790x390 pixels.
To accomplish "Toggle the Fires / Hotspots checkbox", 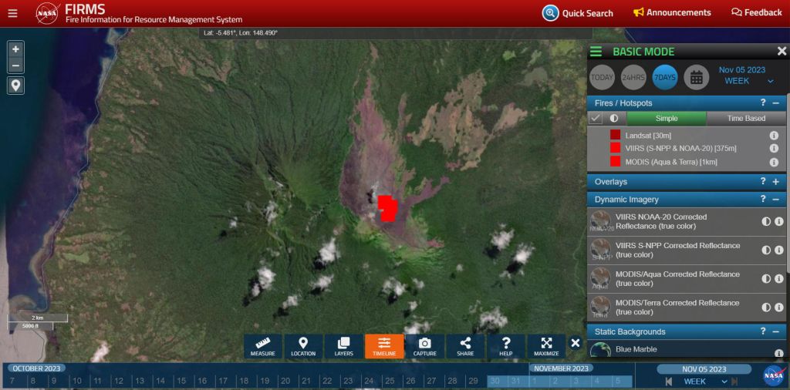I will point(596,119).
